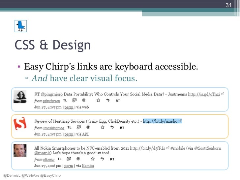Retweet pfanderson's tweet via the RT icon
Screen dimensions: 240x180
point(118,101)
